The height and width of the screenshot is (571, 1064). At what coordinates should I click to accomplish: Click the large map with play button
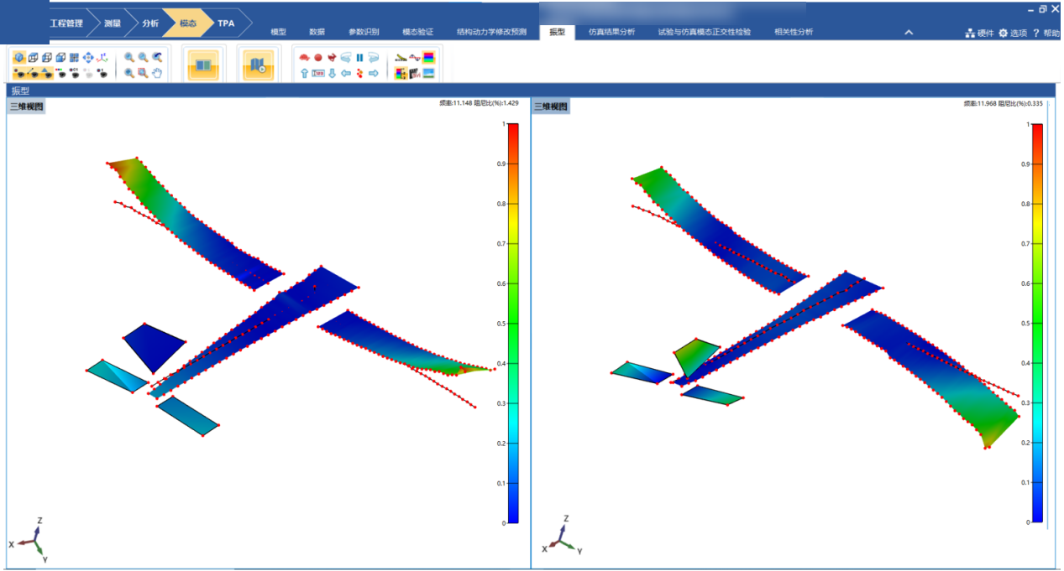point(258,65)
